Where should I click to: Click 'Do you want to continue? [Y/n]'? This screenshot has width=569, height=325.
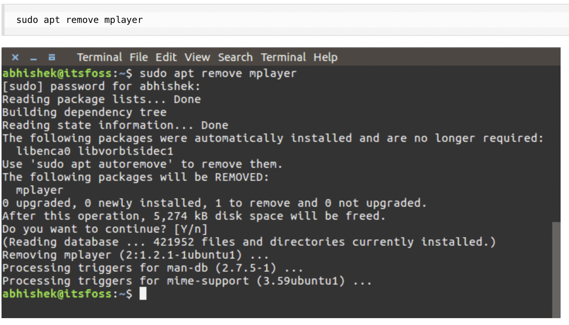tap(105, 229)
